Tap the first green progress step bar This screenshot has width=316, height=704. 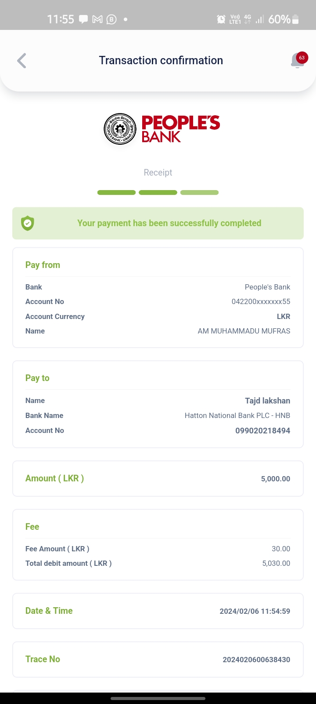(116, 192)
